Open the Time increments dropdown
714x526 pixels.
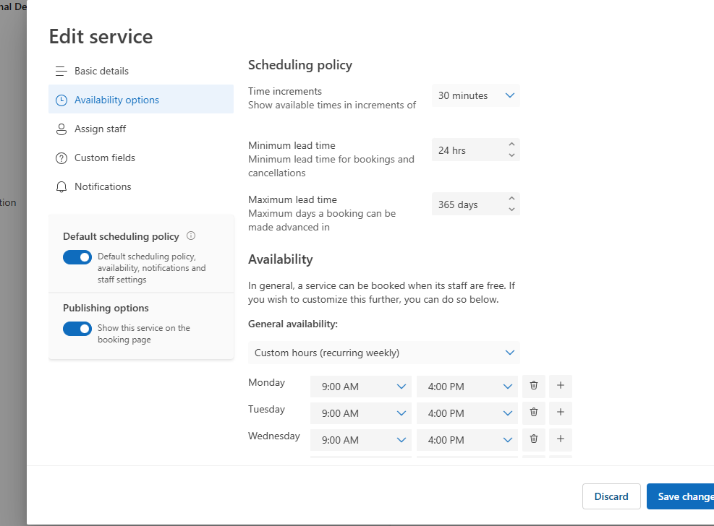pos(475,95)
